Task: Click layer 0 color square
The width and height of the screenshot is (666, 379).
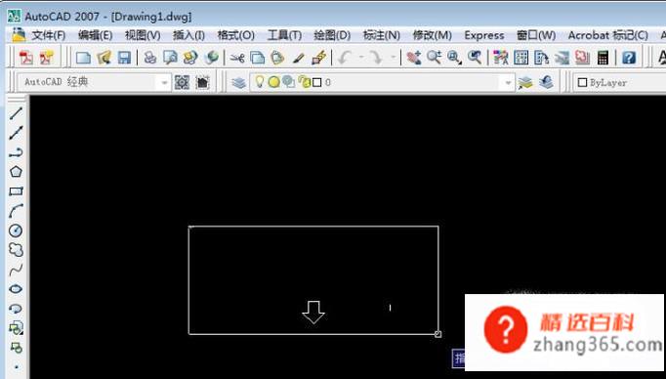Action: tap(316, 82)
